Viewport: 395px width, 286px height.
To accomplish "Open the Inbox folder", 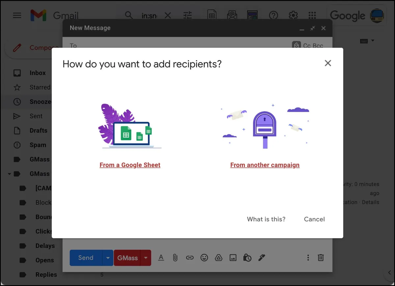I will point(38,73).
